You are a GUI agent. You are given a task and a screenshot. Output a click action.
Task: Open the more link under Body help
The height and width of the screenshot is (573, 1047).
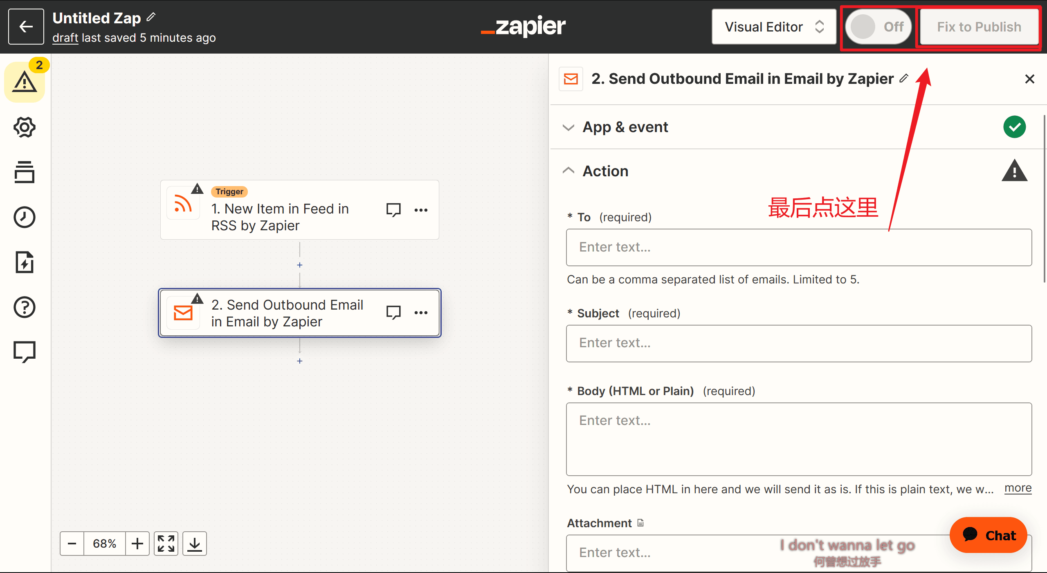[1018, 488]
